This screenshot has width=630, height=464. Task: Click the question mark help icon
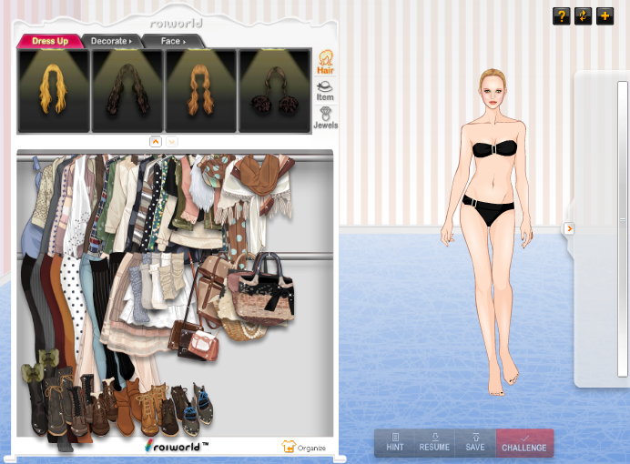[561, 16]
